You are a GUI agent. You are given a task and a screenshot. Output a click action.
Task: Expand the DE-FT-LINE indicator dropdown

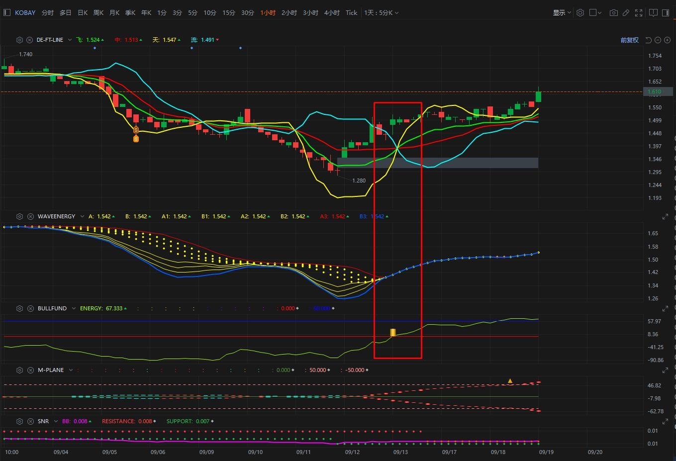click(x=70, y=40)
